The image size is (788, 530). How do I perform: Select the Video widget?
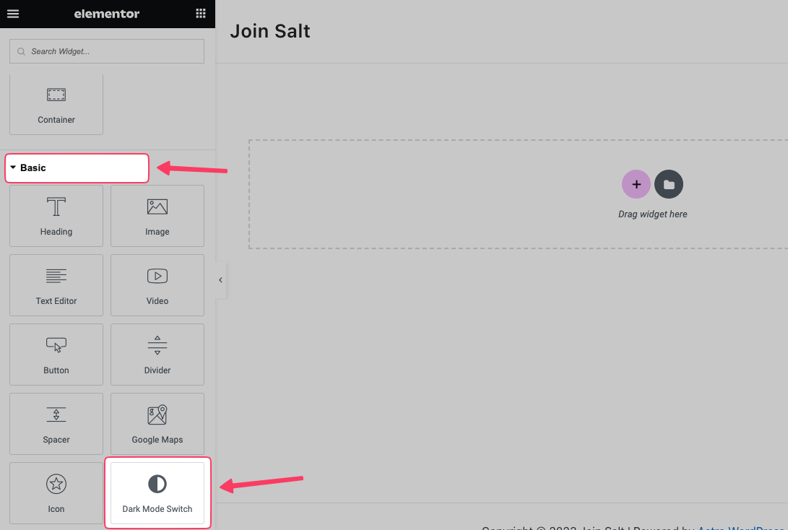157,285
